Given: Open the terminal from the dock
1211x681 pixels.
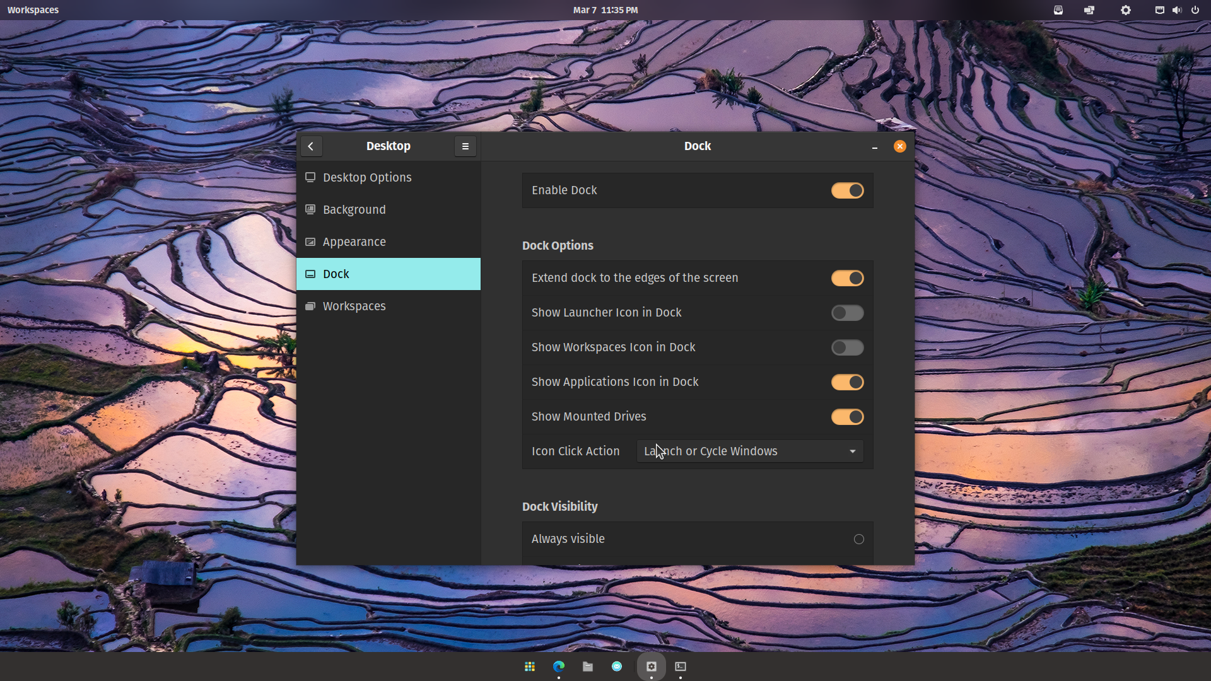Looking at the screenshot, I should (681, 666).
